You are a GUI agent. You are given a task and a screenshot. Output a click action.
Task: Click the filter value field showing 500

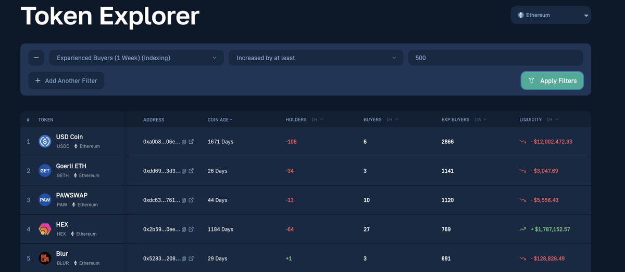495,58
